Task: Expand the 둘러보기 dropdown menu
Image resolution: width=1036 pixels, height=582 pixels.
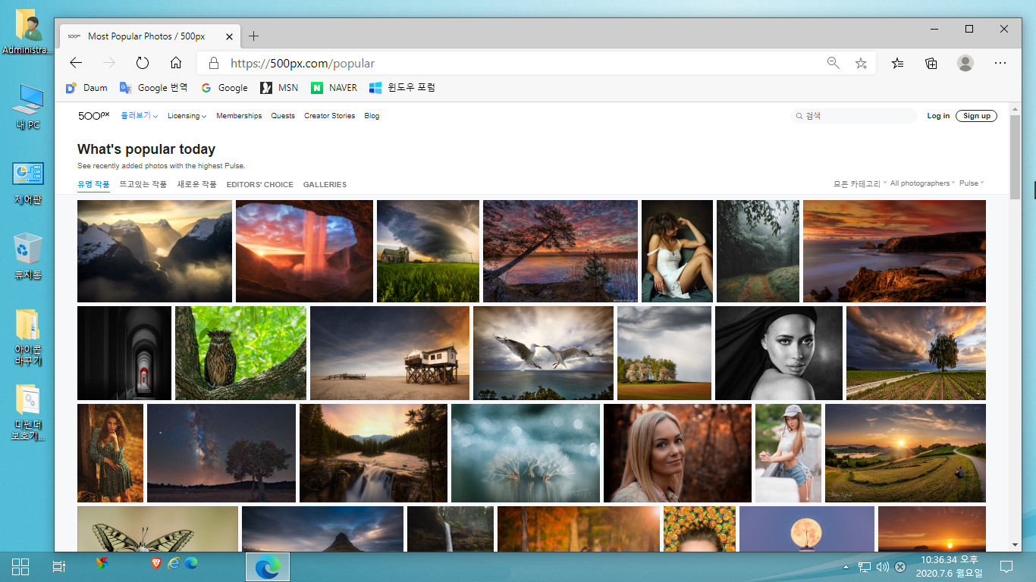Action: [x=140, y=116]
